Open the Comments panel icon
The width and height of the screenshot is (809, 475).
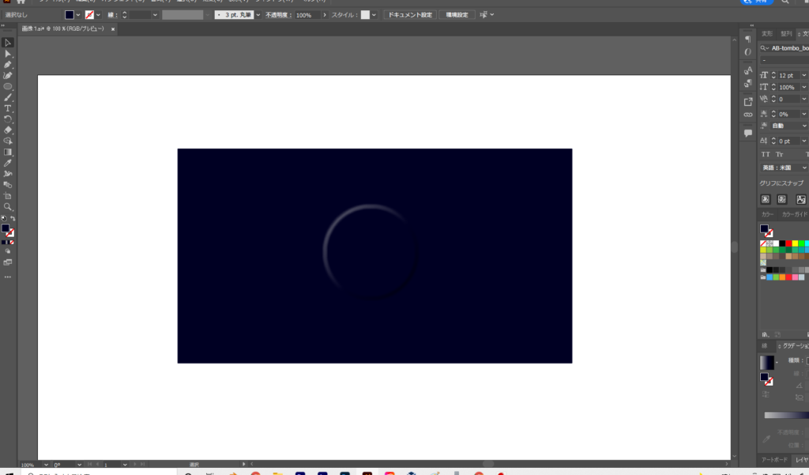[x=747, y=134]
